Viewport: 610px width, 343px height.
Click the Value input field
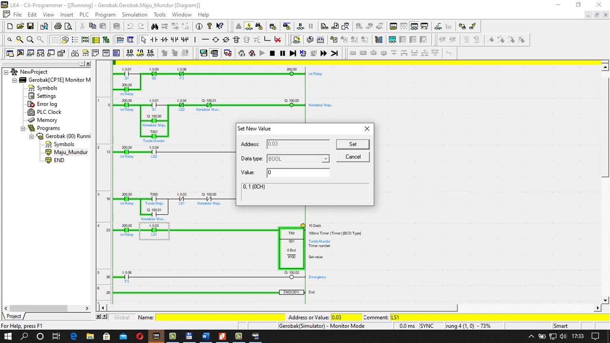point(298,172)
